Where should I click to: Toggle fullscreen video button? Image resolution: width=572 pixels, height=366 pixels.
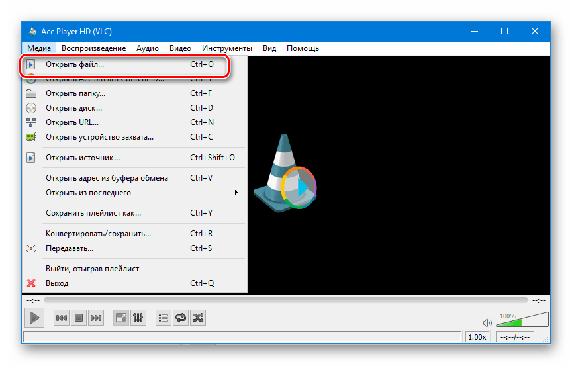120,318
